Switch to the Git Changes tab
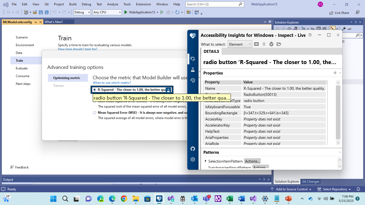Viewport: 365px width, 205px height. tap(310, 182)
